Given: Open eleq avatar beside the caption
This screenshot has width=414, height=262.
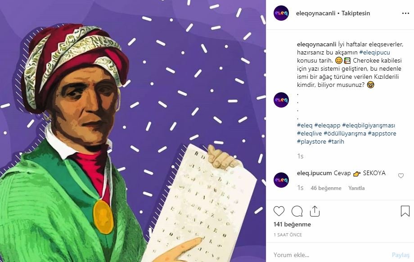Looking at the screenshot, I should 281,100.
